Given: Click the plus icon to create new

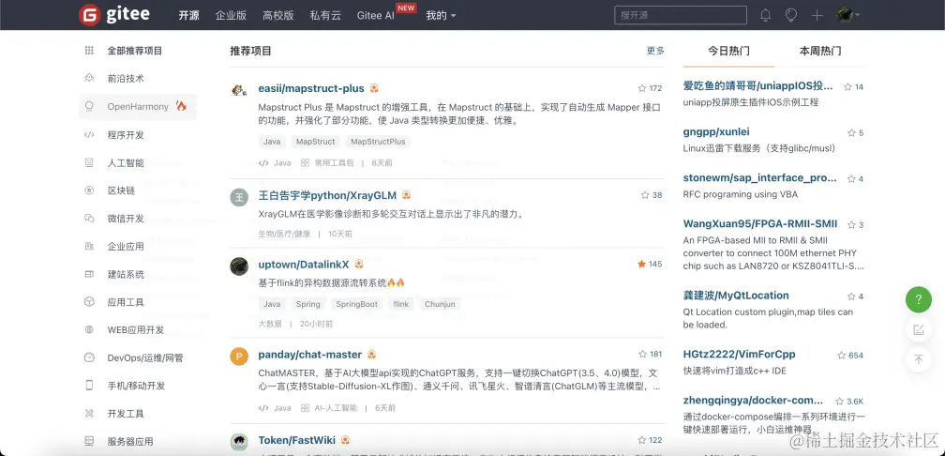Looking at the screenshot, I should (817, 15).
